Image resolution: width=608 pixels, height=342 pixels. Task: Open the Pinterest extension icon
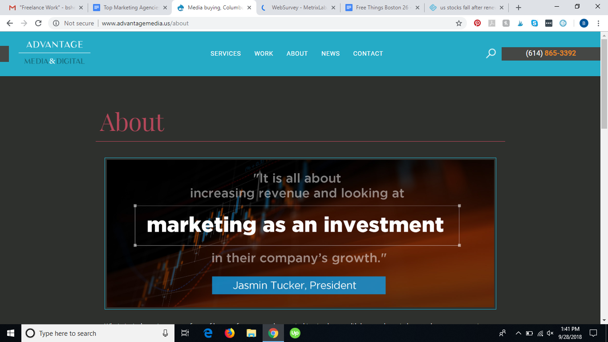pyautogui.click(x=478, y=23)
